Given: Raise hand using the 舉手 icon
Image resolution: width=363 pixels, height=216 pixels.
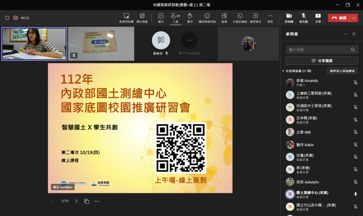Looking at the screenshot, I should point(190,16).
